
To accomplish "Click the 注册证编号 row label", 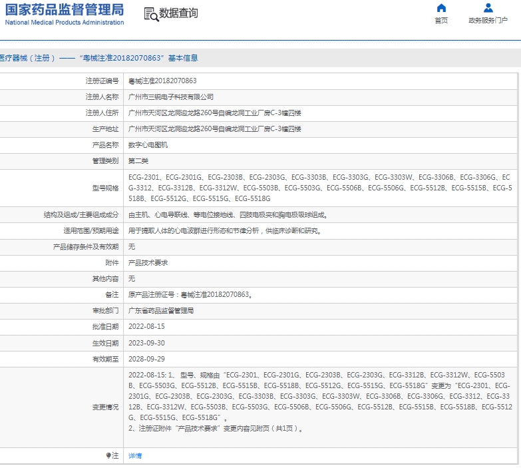I will [102, 81].
